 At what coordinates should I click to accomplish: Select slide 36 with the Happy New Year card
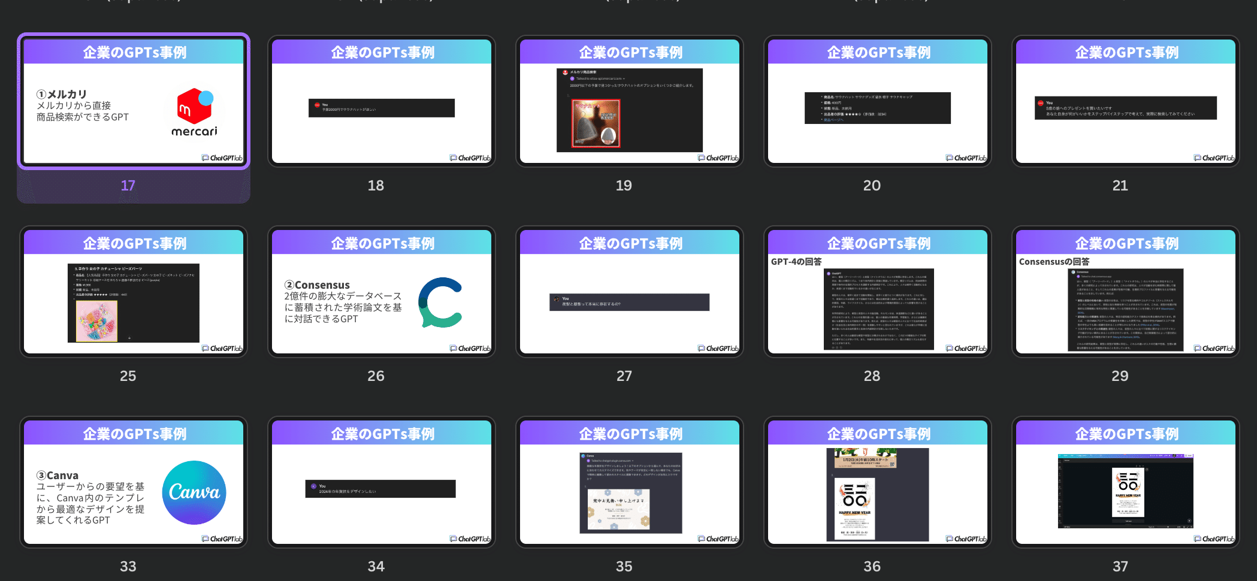tap(878, 482)
